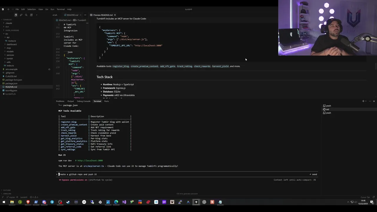Open package-lock.json file
Viewport: 377px width, 212px height.
(x=14, y=80)
